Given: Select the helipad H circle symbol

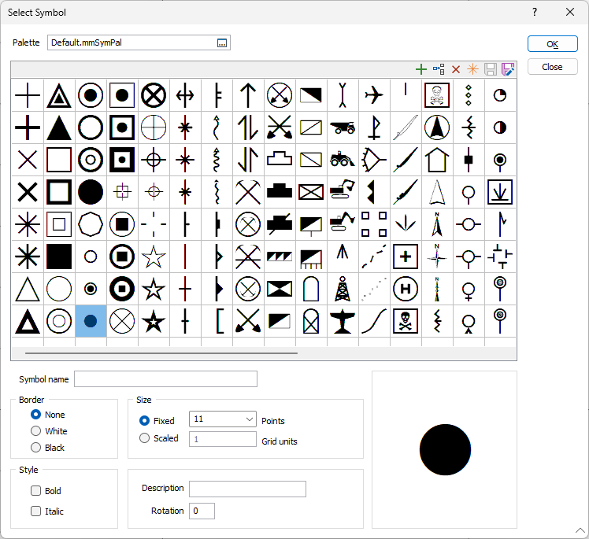Looking at the screenshot, I should 406,289.
